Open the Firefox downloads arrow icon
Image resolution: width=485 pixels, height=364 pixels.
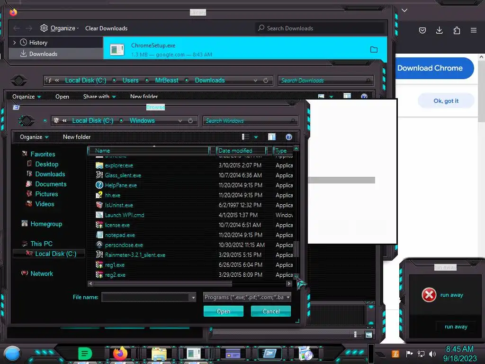[x=439, y=30]
